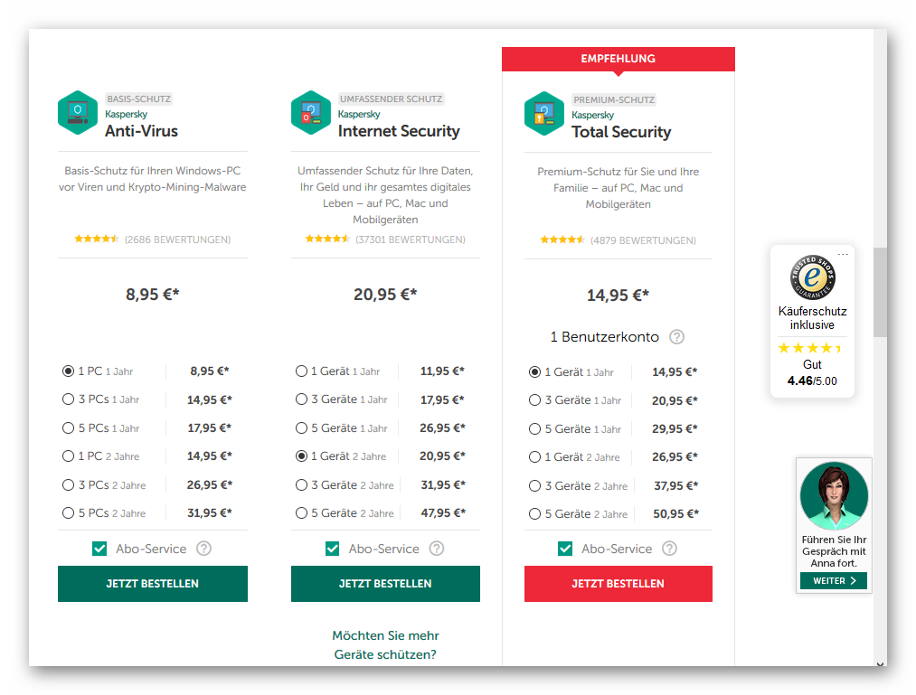The height and width of the screenshot is (695, 916).
Task: Open Möchten Sie mehr Geräte schützen link
Action: pos(385,644)
